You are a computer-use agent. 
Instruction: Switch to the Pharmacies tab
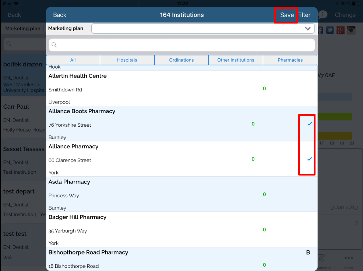[x=290, y=60]
